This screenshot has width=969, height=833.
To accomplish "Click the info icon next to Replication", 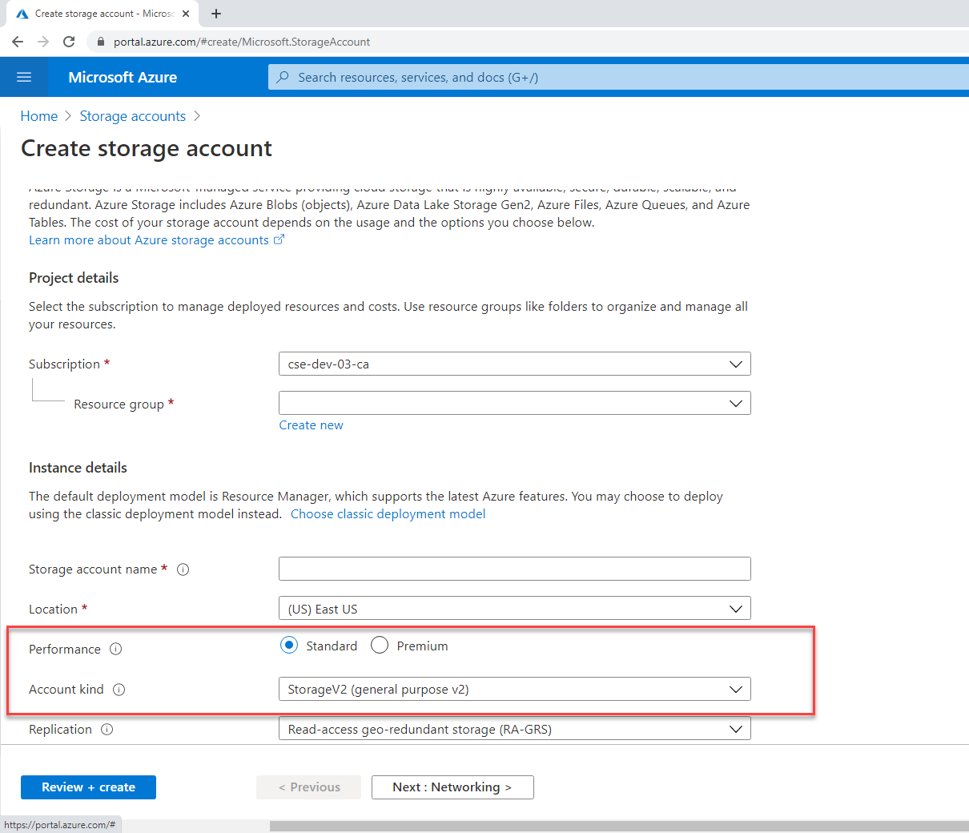I will point(107,730).
